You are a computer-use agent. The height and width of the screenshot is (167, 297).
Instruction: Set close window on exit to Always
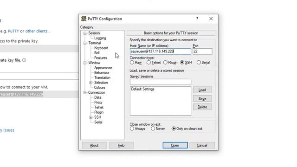tap(132, 128)
